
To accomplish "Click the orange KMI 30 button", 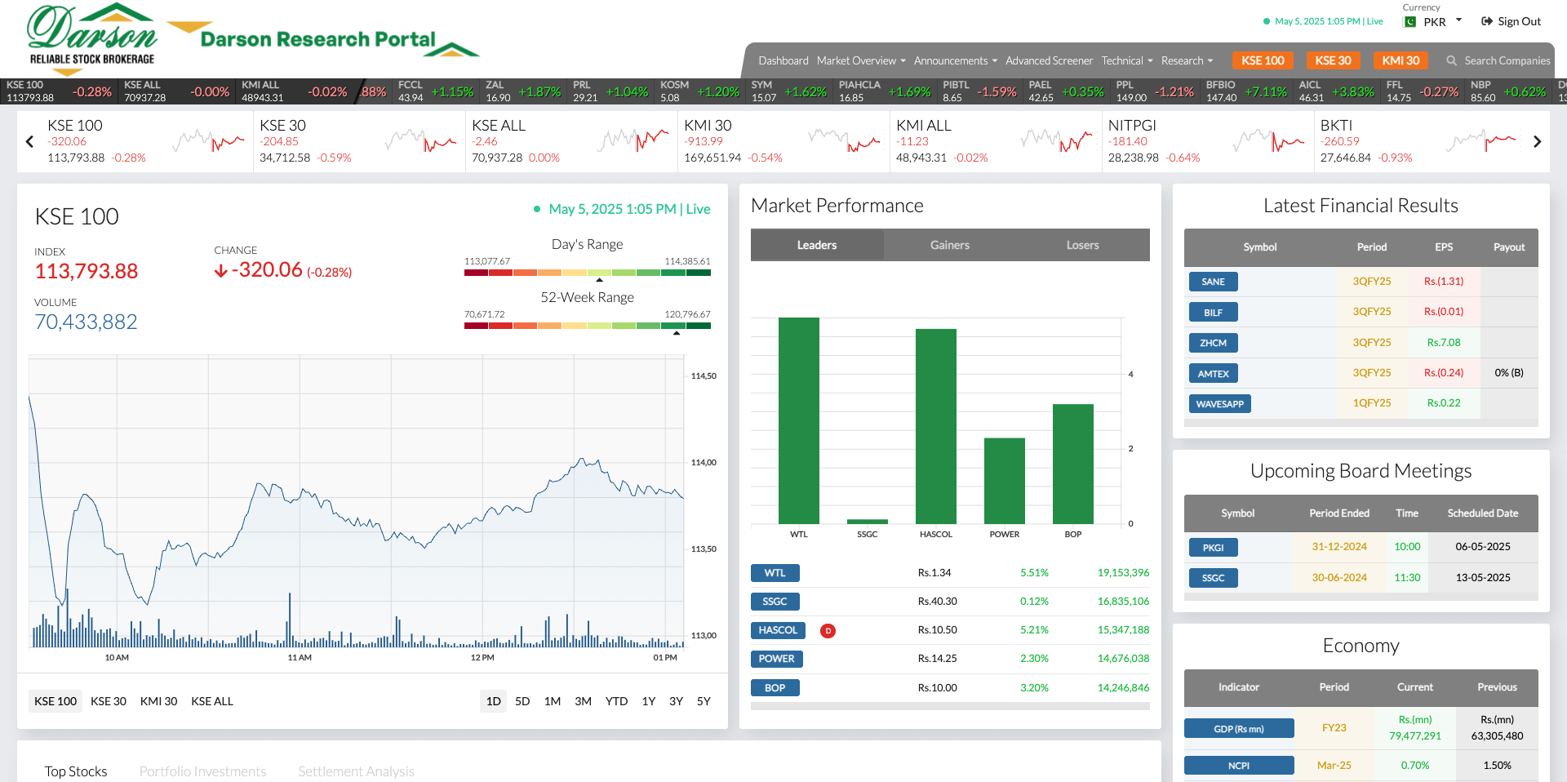I will [x=1401, y=60].
